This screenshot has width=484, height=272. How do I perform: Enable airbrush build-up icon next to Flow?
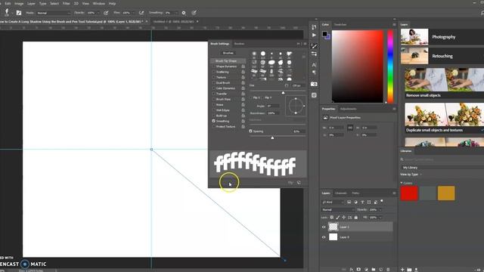pyautogui.click(x=141, y=13)
